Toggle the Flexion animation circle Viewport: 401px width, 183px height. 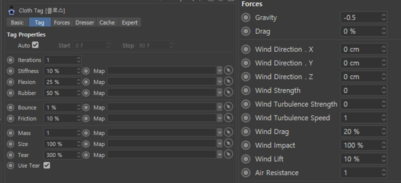[x=10, y=82]
